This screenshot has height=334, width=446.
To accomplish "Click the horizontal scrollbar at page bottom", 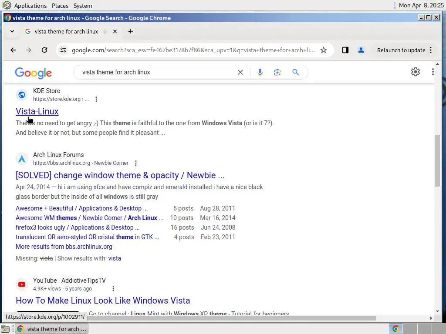I will pos(232,318).
